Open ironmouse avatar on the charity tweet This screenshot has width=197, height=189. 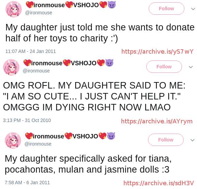coord(14,9)
